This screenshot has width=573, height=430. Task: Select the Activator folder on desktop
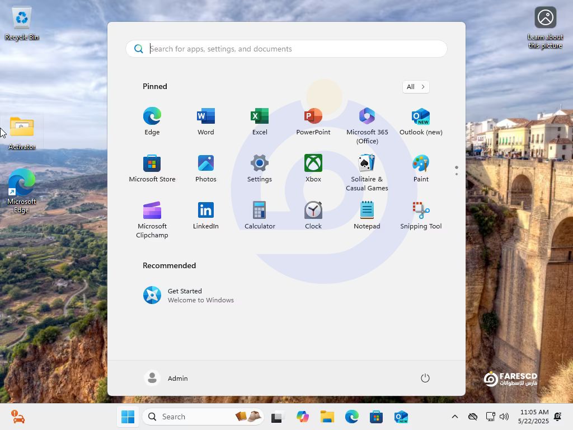pyautogui.click(x=22, y=133)
